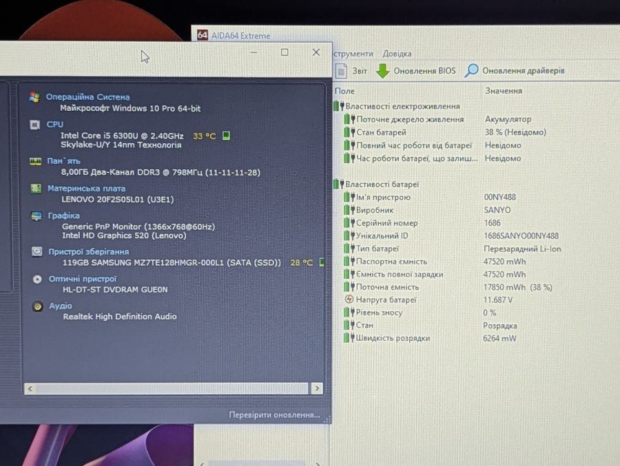Image resolution: width=620 pixels, height=466 pixels.
Task: Select the Властивості електроживлення group row
Action: click(397, 106)
